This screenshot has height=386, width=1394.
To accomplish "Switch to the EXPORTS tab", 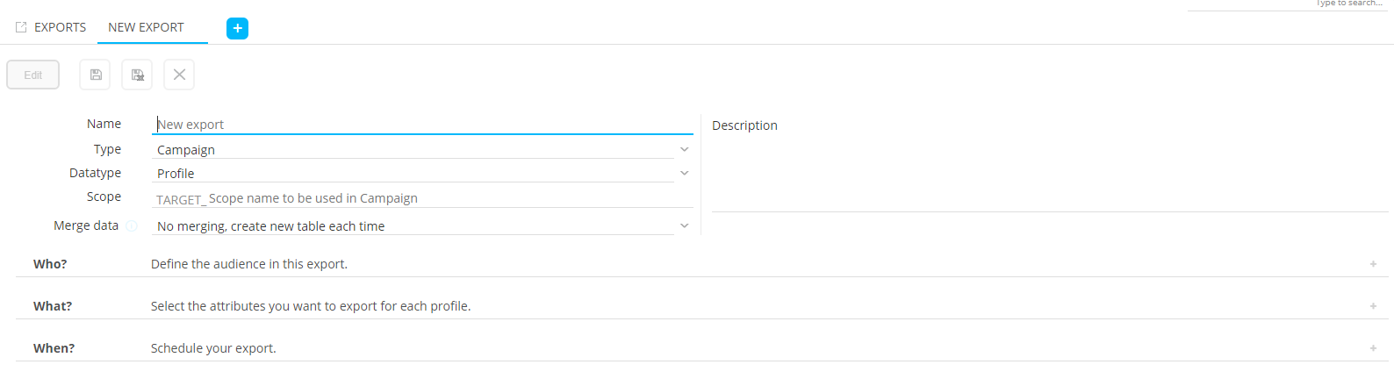I will [x=60, y=27].
